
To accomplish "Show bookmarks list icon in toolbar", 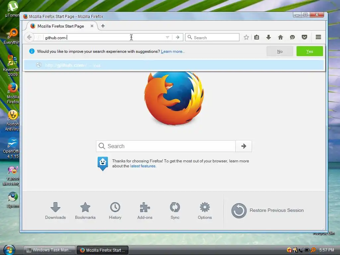I will (x=257, y=37).
